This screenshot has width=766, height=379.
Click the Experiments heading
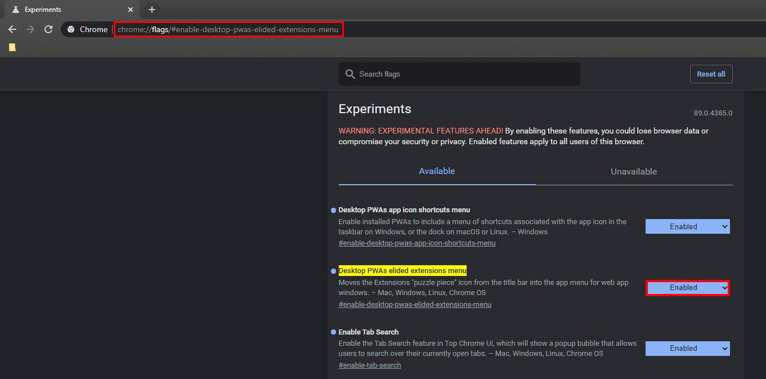coord(375,109)
